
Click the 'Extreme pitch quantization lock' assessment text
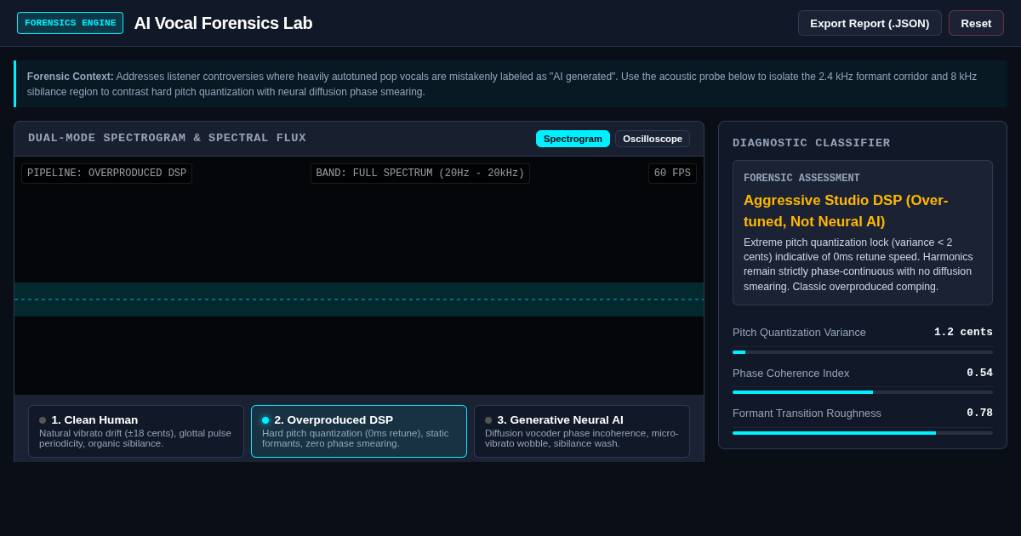pos(861,265)
